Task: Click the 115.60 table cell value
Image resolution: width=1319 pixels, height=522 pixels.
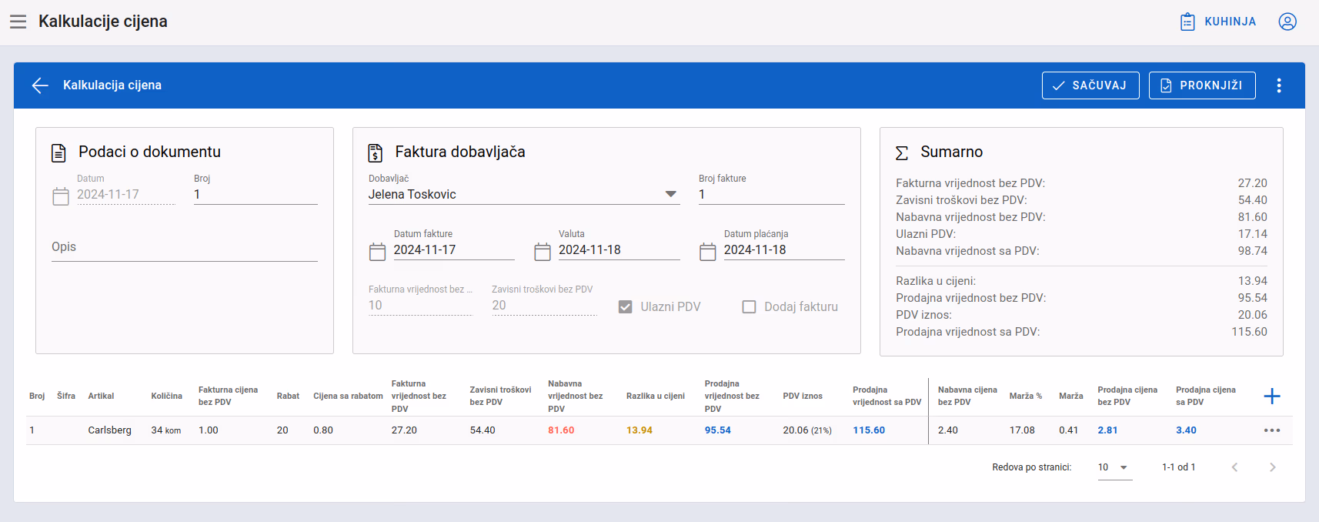Action: pyautogui.click(x=869, y=430)
